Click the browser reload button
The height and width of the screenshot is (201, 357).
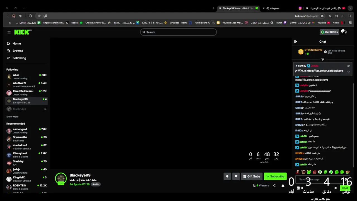pos(337,16)
